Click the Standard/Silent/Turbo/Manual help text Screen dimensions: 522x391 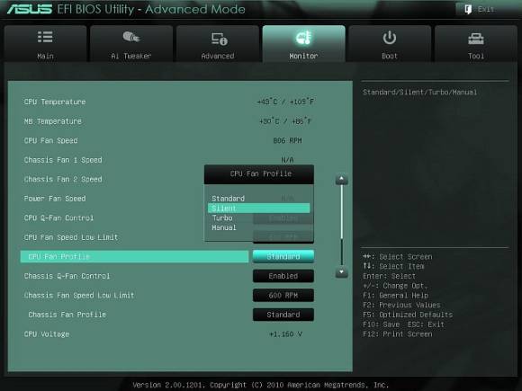pyautogui.click(x=419, y=92)
